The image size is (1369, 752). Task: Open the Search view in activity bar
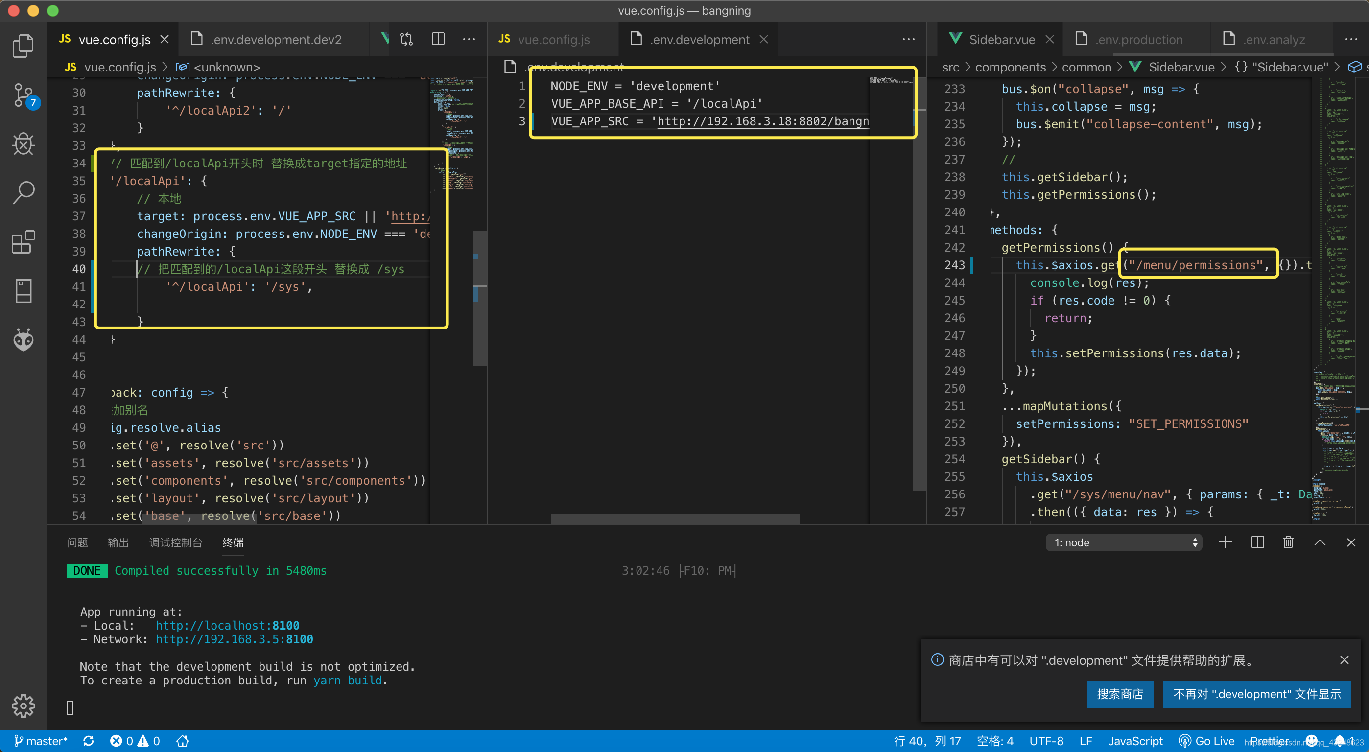click(23, 192)
